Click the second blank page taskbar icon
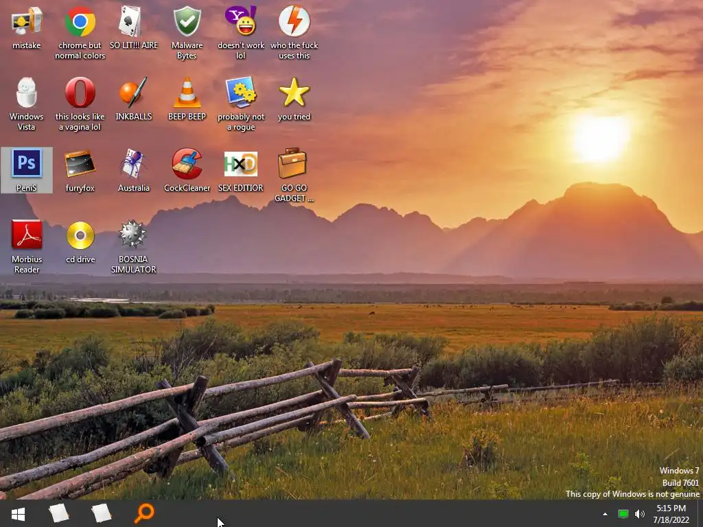 [x=102, y=513]
